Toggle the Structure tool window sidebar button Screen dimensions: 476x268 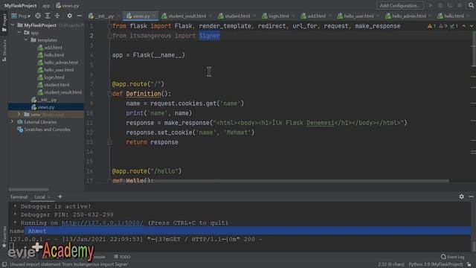pyautogui.click(x=4, y=51)
